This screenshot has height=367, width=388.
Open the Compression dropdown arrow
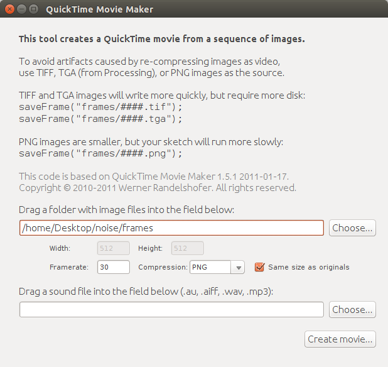pyautogui.click(x=238, y=267)
